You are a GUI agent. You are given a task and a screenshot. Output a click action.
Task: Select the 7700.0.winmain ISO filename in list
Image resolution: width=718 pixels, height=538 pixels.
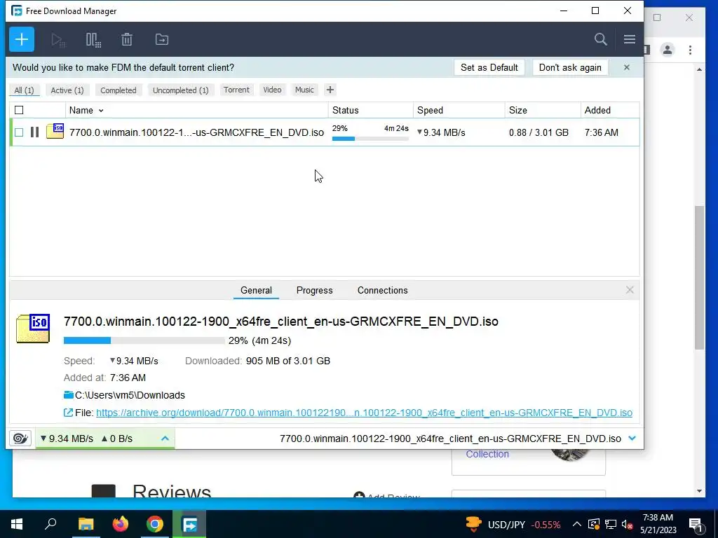[196, 132]
